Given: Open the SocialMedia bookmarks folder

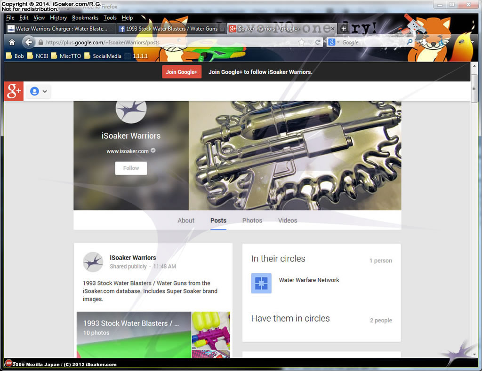Looking at the screenshot, I should pyautogui.click(x=103, y=56).
